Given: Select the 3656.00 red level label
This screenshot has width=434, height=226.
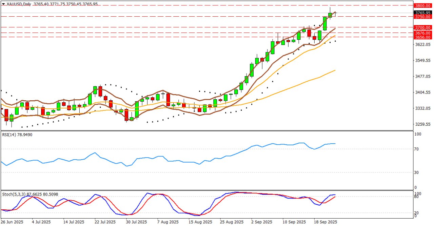Looking at the screenshot, I should (422, 37).
